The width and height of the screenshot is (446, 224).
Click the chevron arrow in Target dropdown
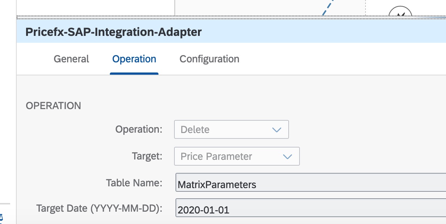(x=287, y=157)
